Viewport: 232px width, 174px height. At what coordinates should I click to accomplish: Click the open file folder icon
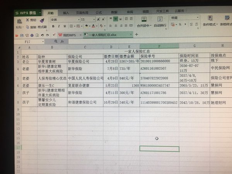point(17,36)
